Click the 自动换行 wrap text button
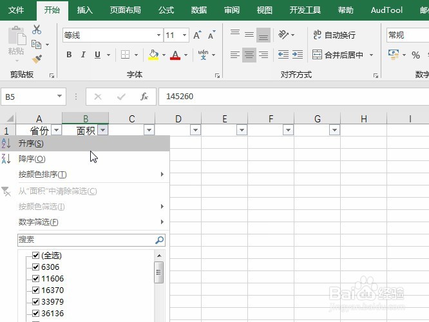 click(334, 35)
